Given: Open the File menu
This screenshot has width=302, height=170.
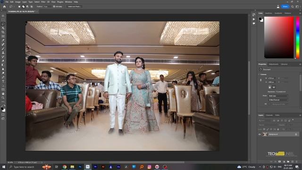Looking at the screenshot, I should tap(7, 2).
